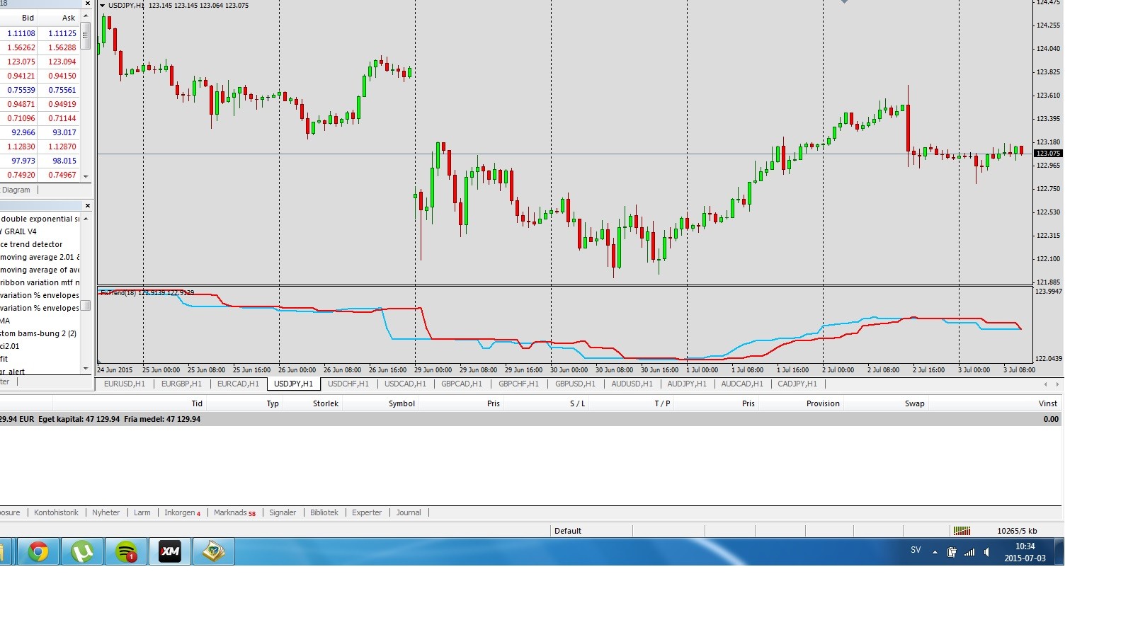Image resolution: width=1133 pixels, height=637 pixels.
Task: Open the Signaler terminal tab
Action: [283, 512]
